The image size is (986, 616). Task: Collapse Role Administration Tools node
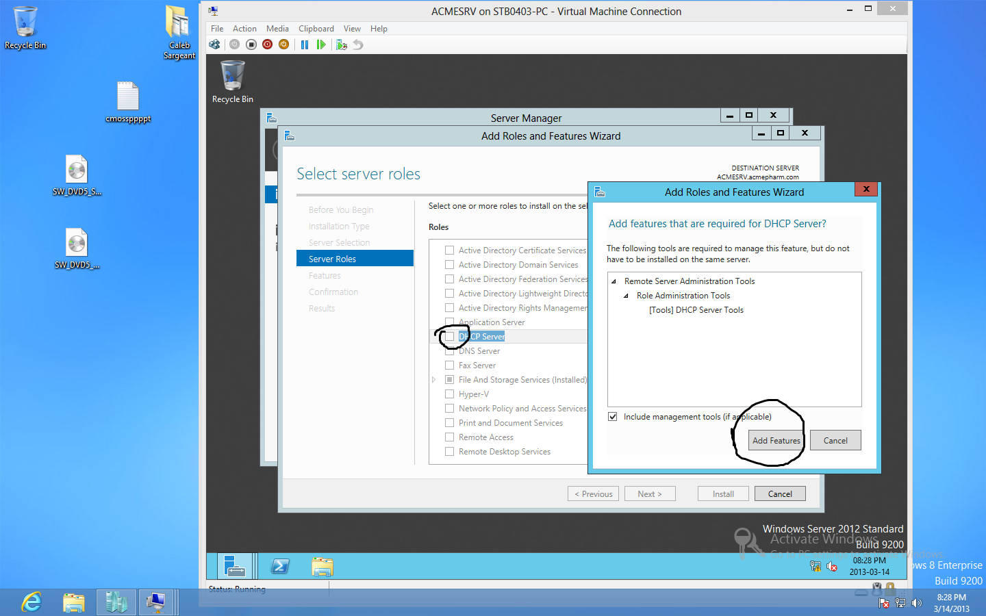(626, 296)
